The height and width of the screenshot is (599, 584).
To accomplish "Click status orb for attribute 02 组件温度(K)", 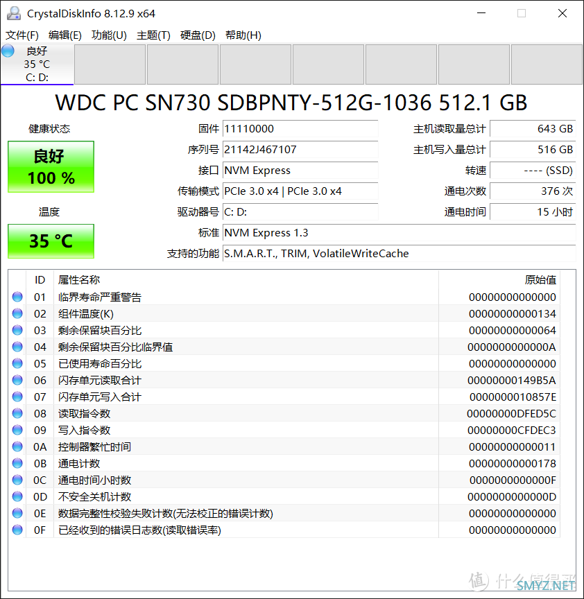I will [17, 313].
